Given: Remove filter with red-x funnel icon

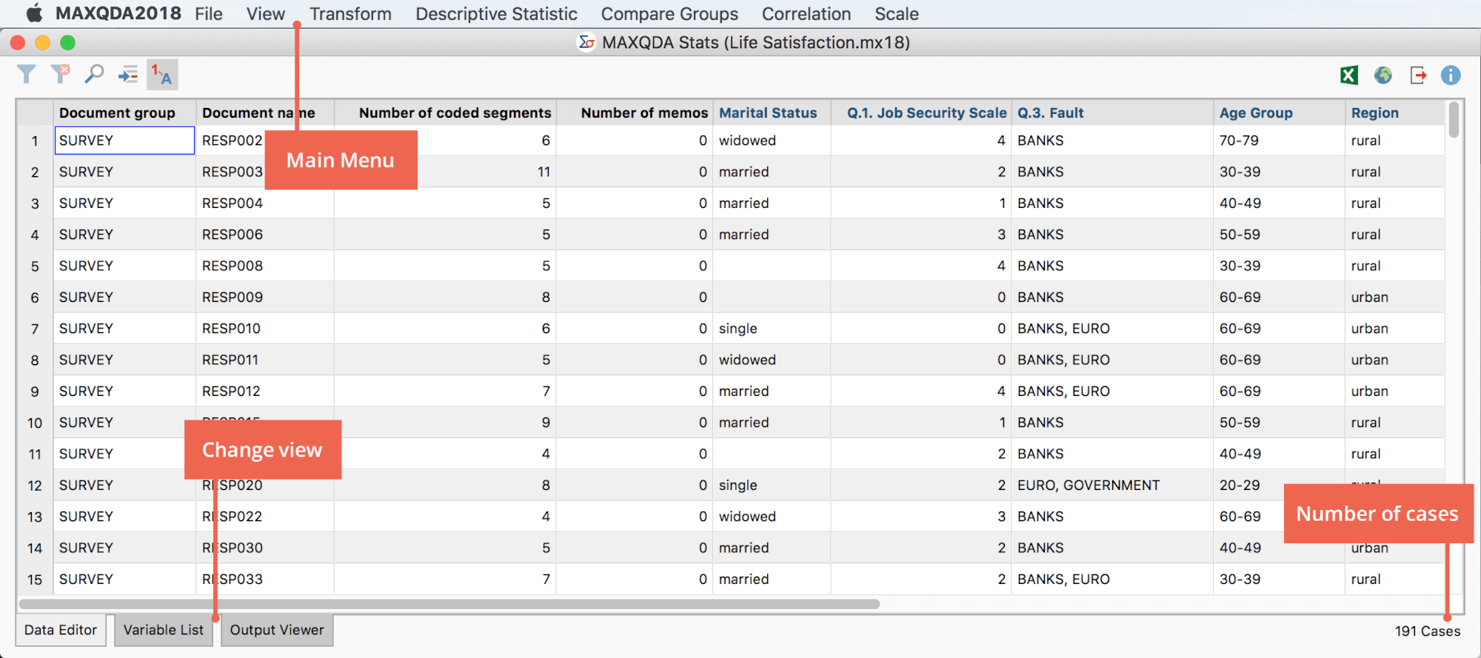Looking at the screenshot, I should [60, 74].
